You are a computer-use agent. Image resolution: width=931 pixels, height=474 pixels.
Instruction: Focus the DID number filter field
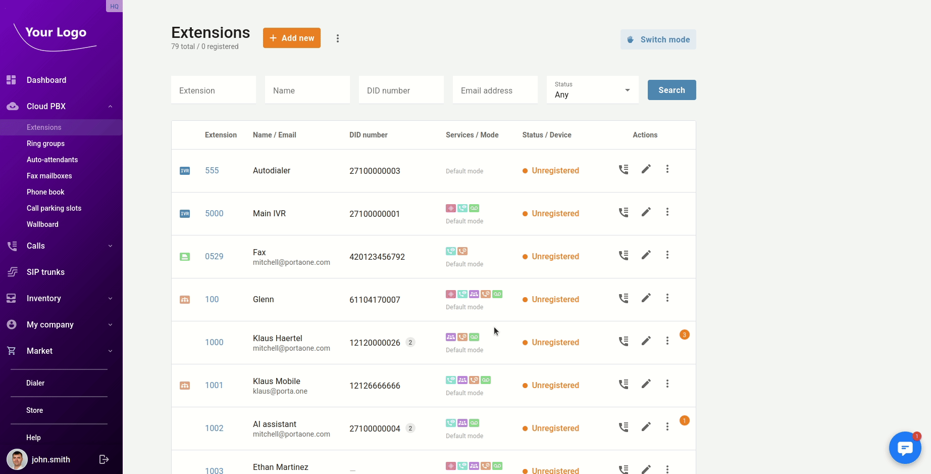(x=401, y=90)
